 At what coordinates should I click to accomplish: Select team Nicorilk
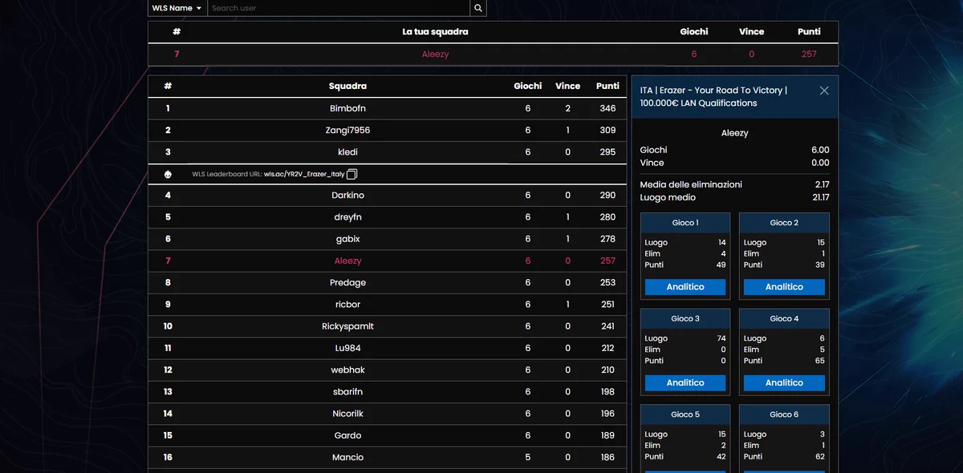pos(347,414)
